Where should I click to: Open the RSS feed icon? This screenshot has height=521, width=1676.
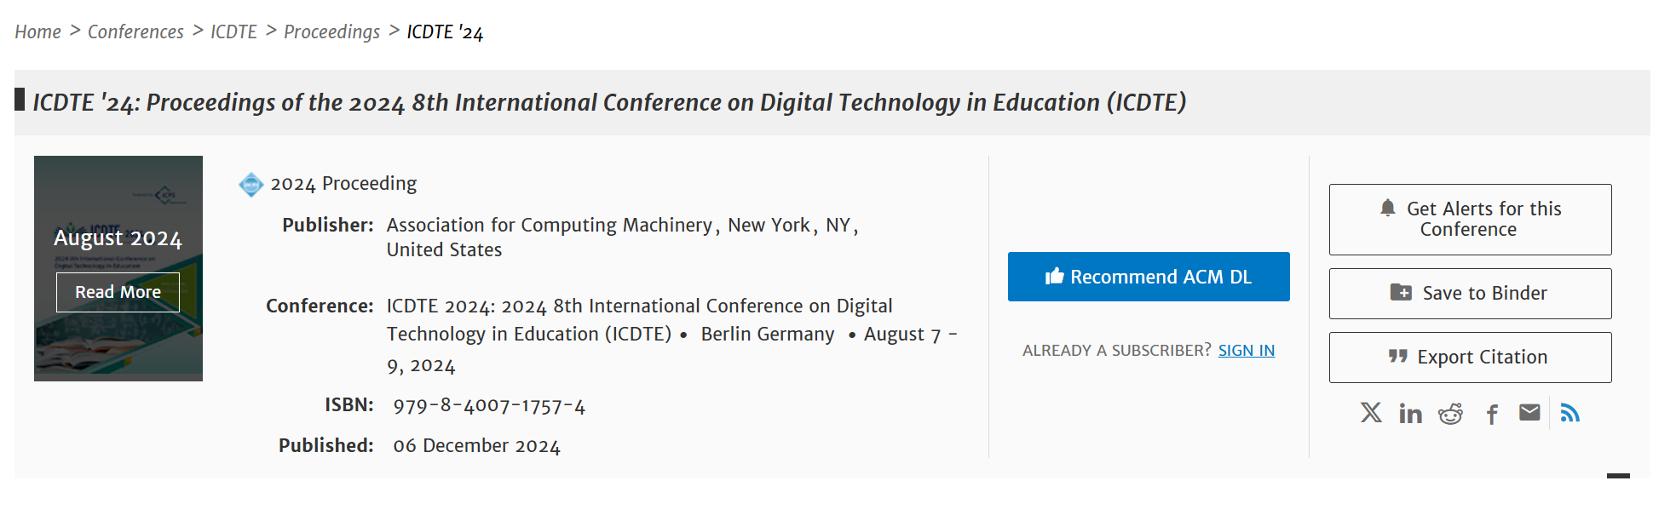pyautogui.click(x=1569, y=413)
